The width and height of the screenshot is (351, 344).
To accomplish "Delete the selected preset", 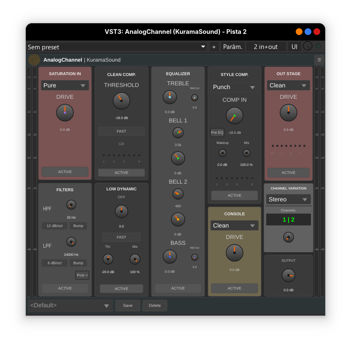I will pyautogui.click(x=154, y=305).
